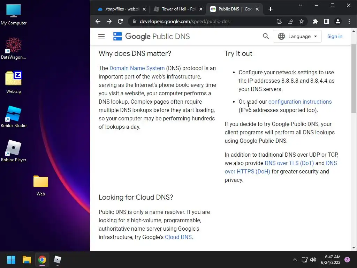Show hidden tray icons chevron
This screenshot has width=357, height=268.
[x=295, y=260]
